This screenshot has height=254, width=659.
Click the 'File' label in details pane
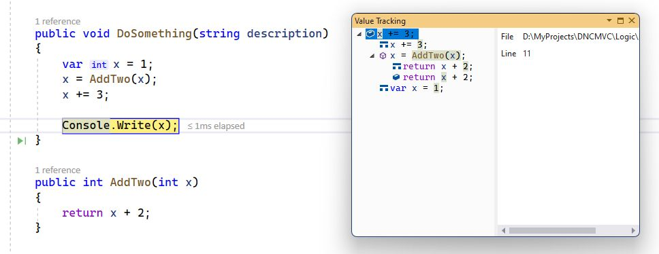(x=507, y=37)
